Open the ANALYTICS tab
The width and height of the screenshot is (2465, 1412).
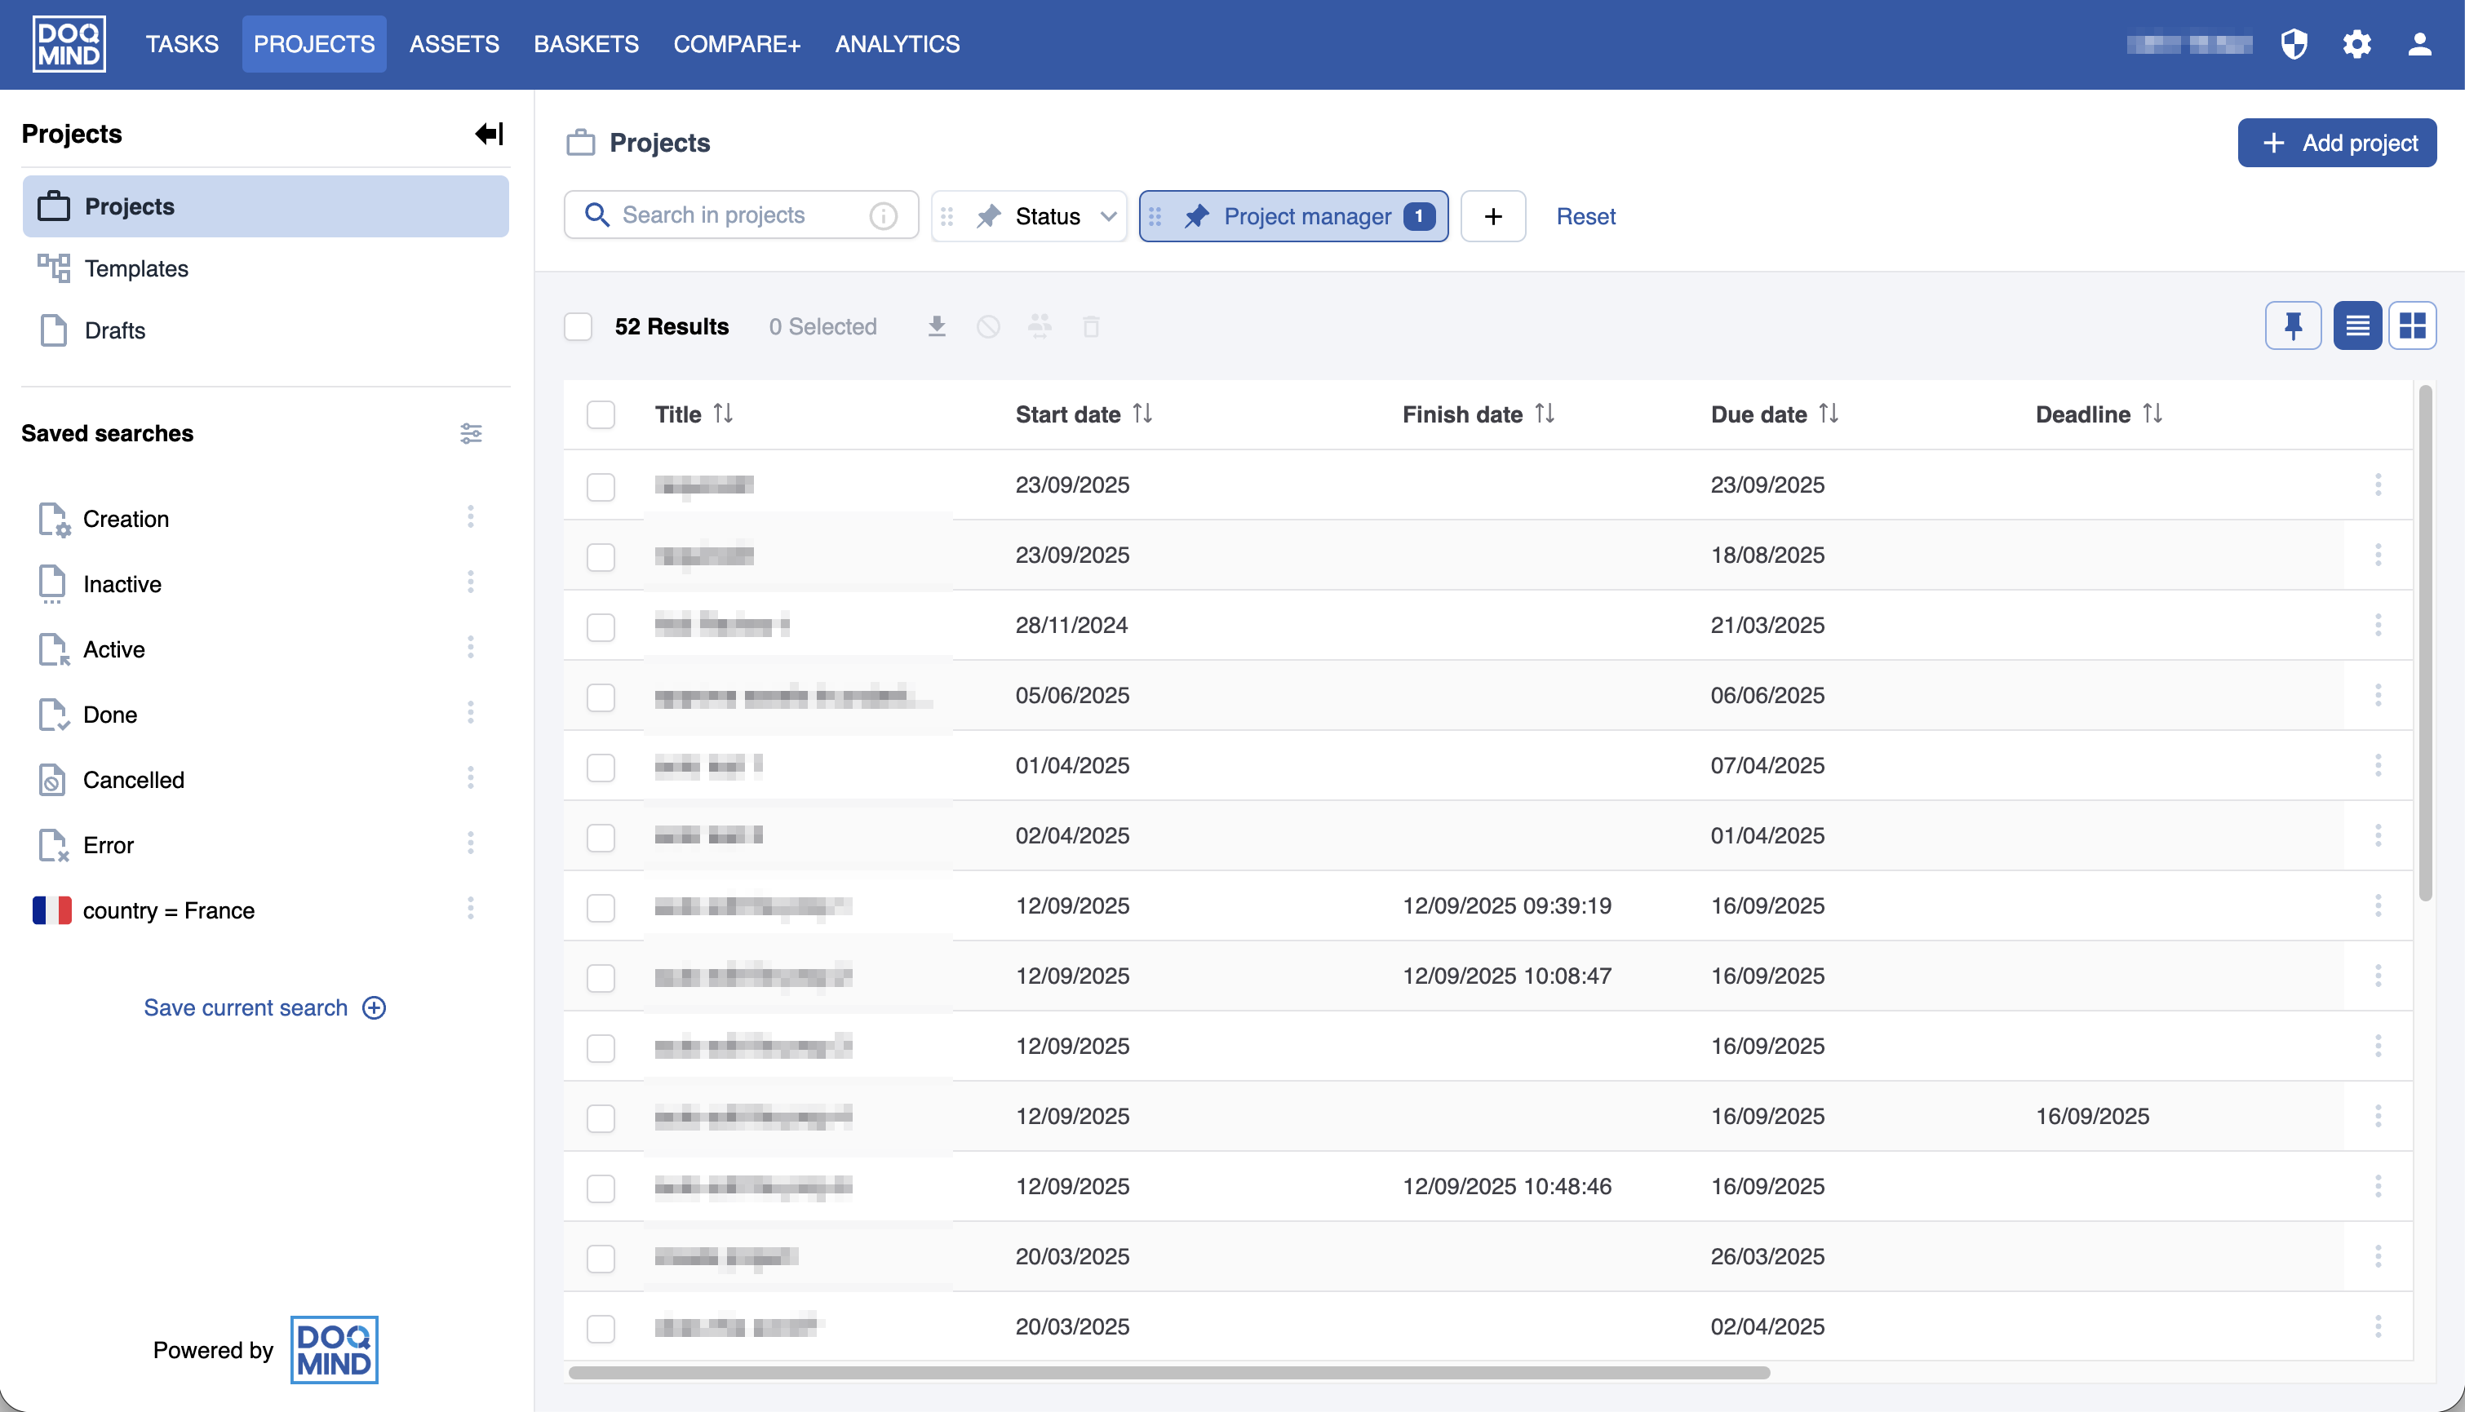click(898, 43)
